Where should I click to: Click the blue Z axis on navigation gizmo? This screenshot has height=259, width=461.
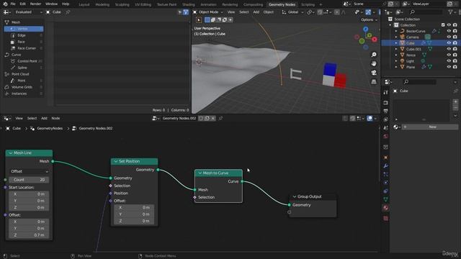(x=365, y=29)
